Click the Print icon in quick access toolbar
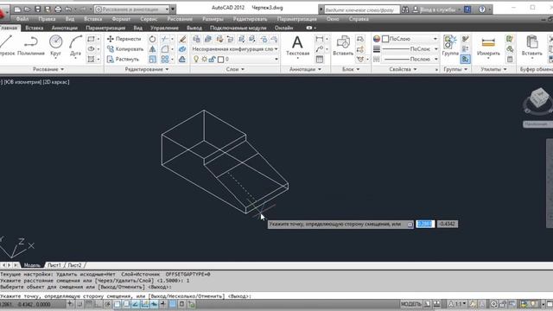This screenshot has width=553, height=311. tap(58, 10)
